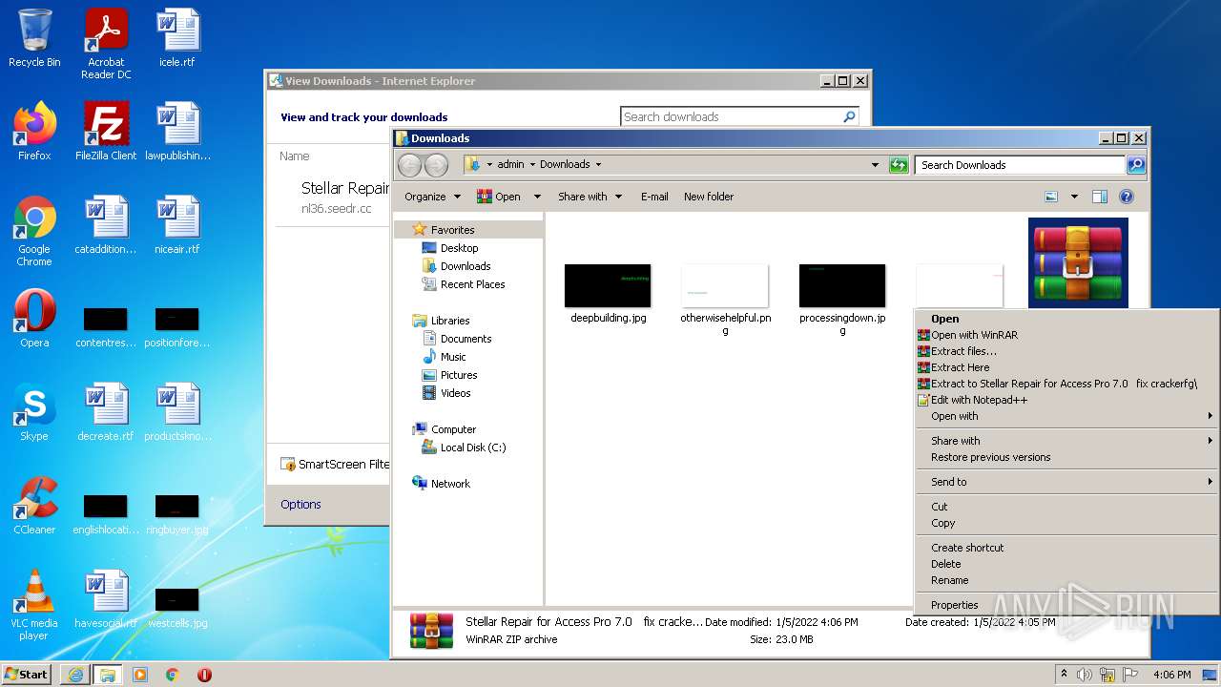This screenshot has height=687, width=1221.
Task: Open the Recycle Bin desktop icon
Action: tap(34, 38)
